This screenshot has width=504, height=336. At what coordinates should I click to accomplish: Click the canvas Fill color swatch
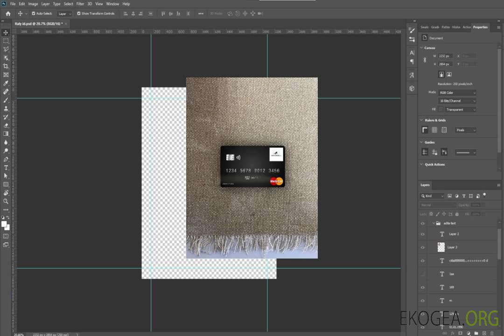point(441,110)
